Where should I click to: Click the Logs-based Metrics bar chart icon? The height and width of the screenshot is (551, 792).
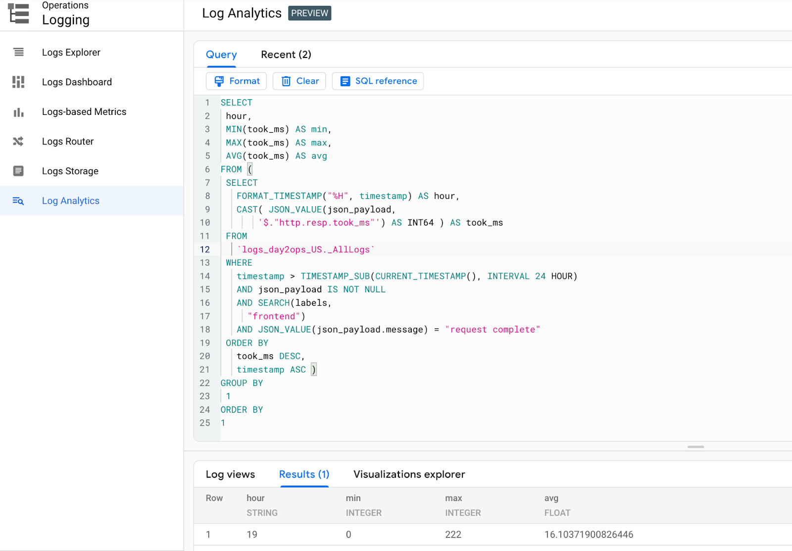point(18,112)
